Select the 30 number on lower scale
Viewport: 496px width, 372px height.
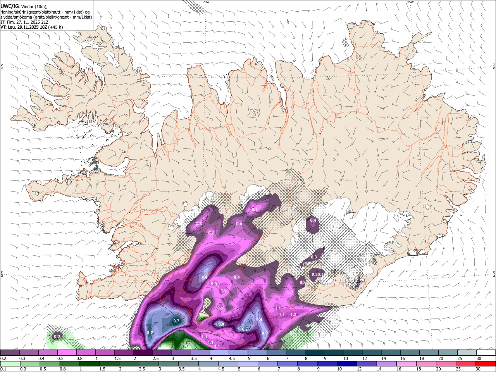(x=478, y=369)
